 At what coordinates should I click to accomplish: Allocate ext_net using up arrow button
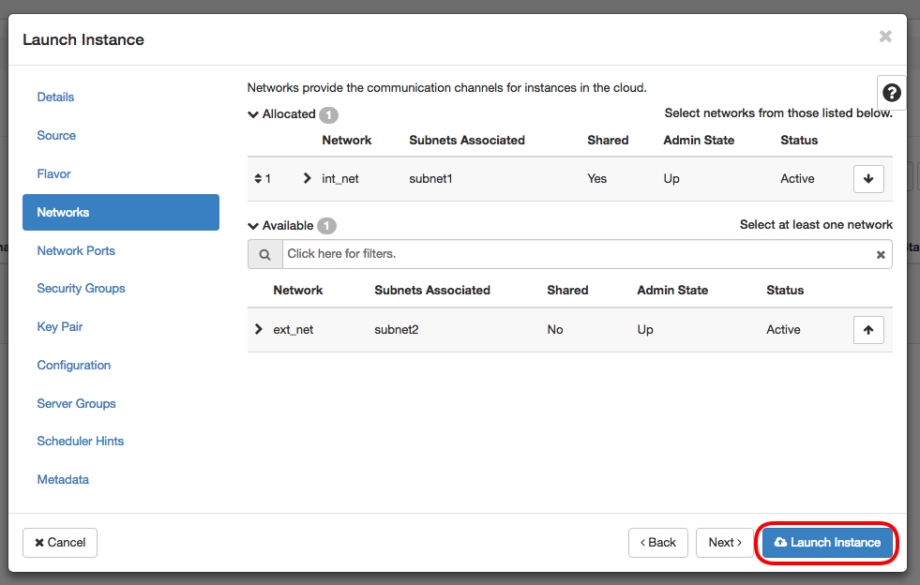[868, 330]
